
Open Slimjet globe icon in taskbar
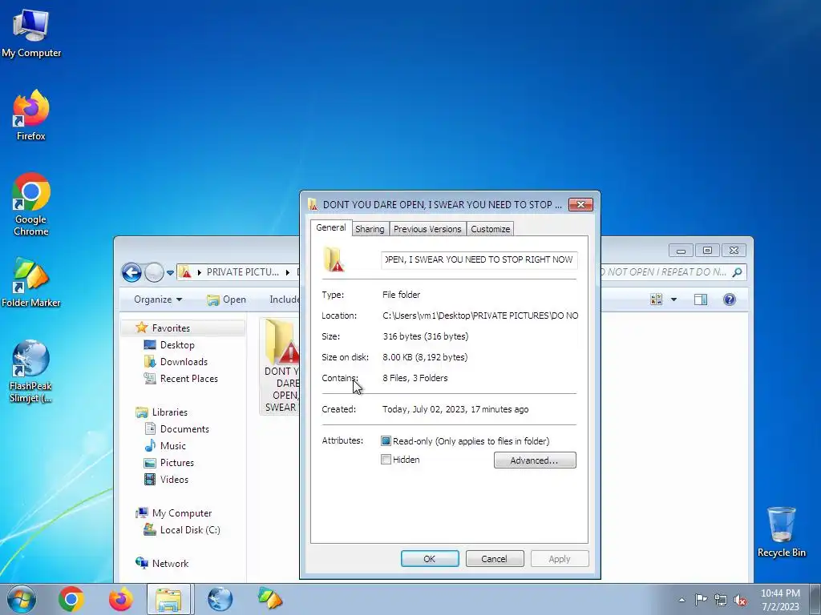tap(220, 599)
